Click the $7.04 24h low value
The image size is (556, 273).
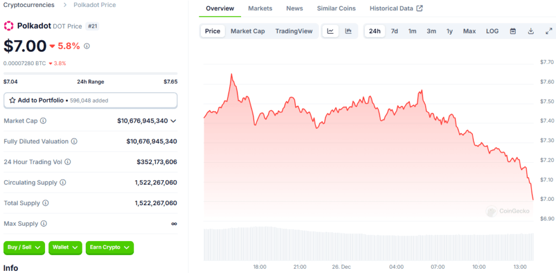pyautogui.click(x=11, y=81)
